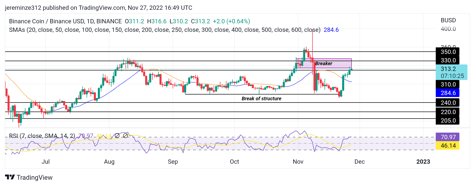Click the blue 284.6 SMA price label
Image resolution: width=475 pixels, height=186 pixels.
pyautogui.click(x=448, y=93)
